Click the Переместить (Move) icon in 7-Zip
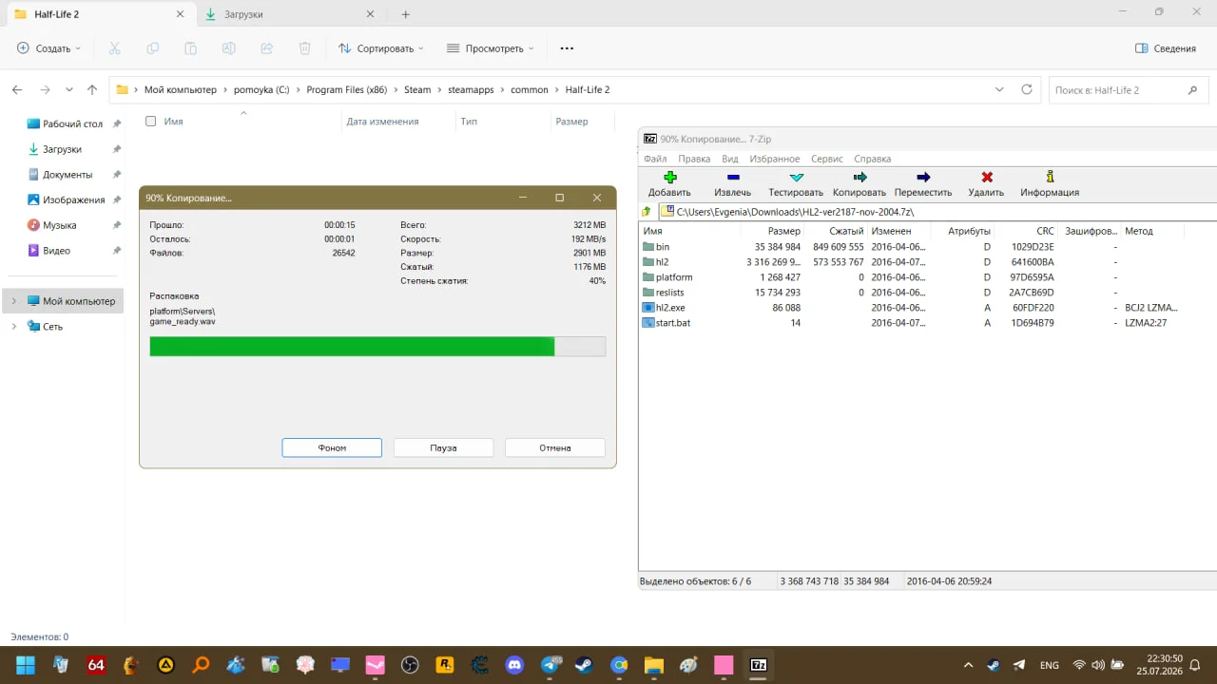 point(922,178)
